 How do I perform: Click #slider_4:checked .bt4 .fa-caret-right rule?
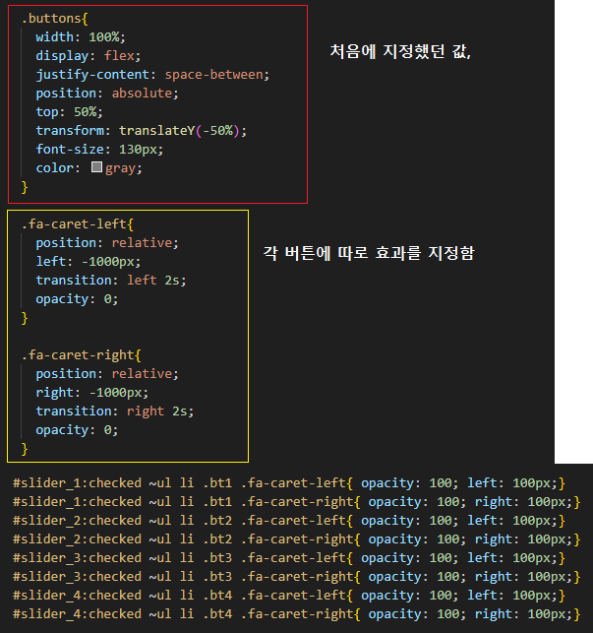297,614
